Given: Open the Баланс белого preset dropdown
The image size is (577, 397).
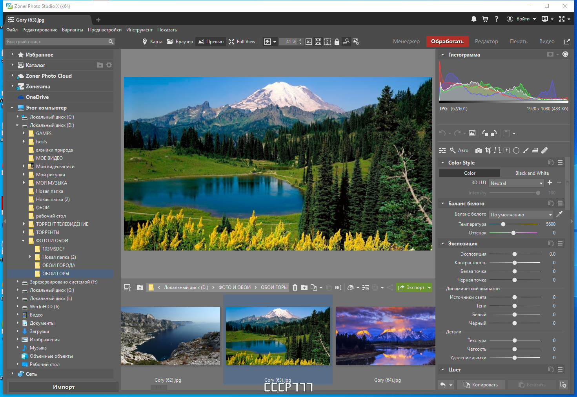Looking at the screenshot, I should coord(521,215).
